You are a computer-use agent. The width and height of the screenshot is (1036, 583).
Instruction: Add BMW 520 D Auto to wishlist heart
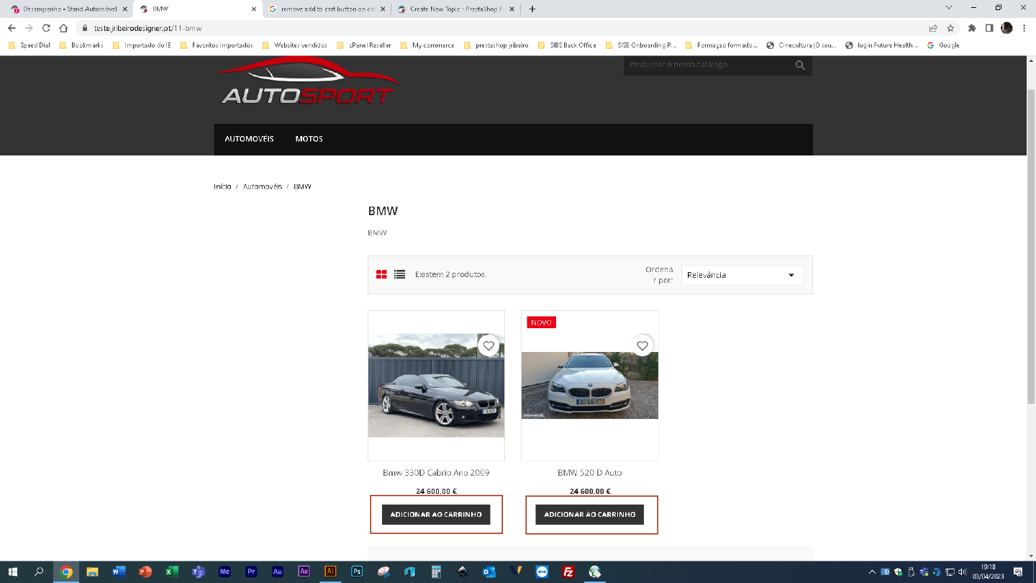(642, 346)
